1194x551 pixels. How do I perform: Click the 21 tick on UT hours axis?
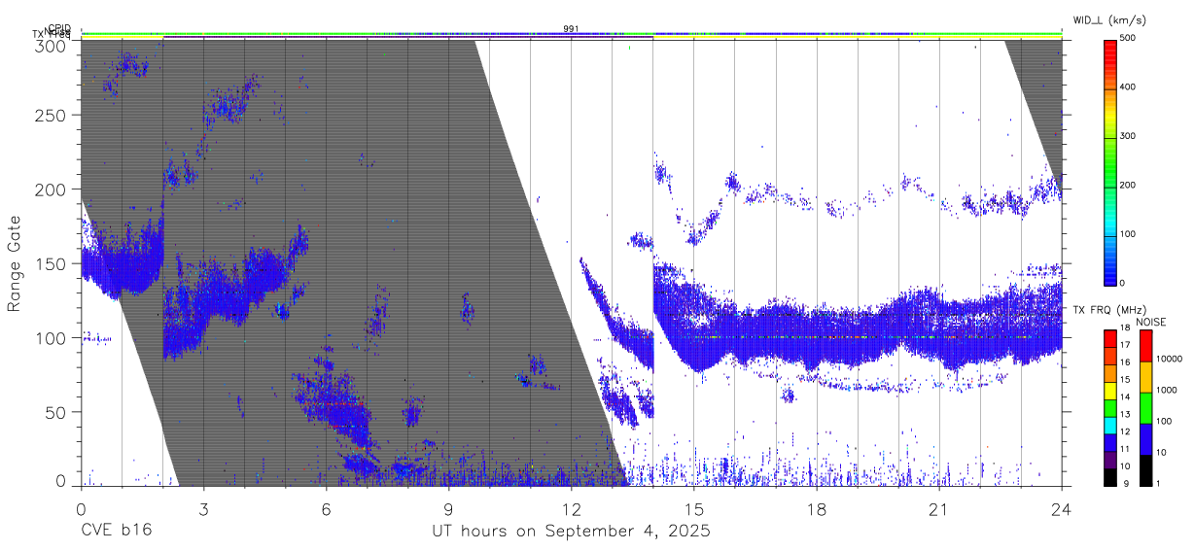pos(939,508)
